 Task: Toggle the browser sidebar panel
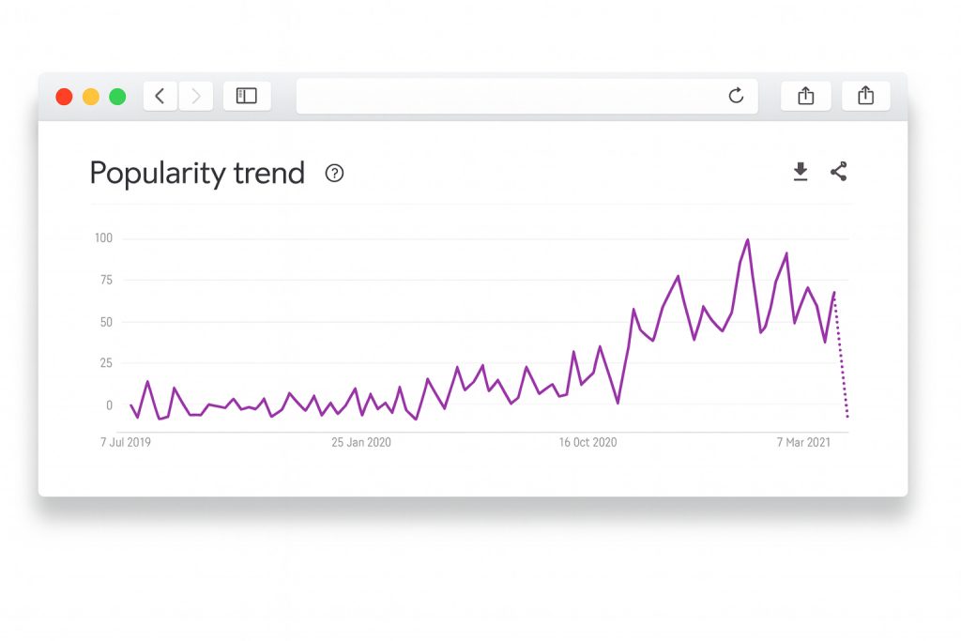pos(247,96)
